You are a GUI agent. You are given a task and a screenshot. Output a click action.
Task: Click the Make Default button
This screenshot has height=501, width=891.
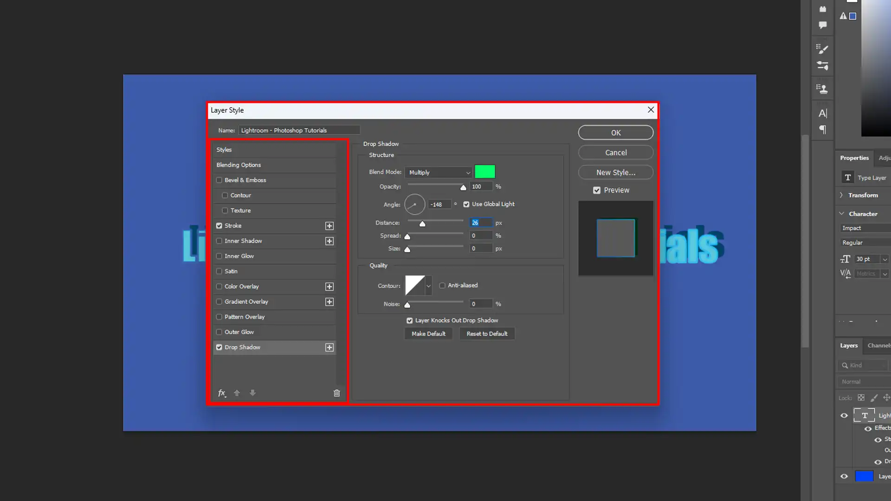tap(428, 334)
